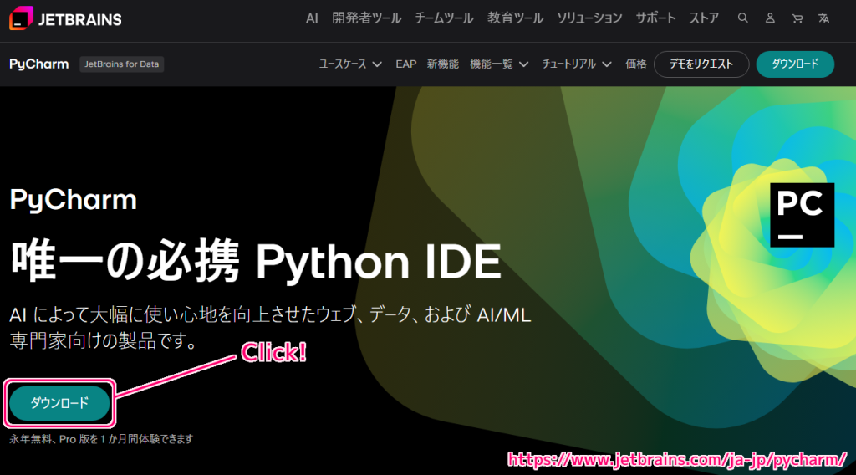Open the language selector icon
856x475 pixels.
tap(823, 18)
